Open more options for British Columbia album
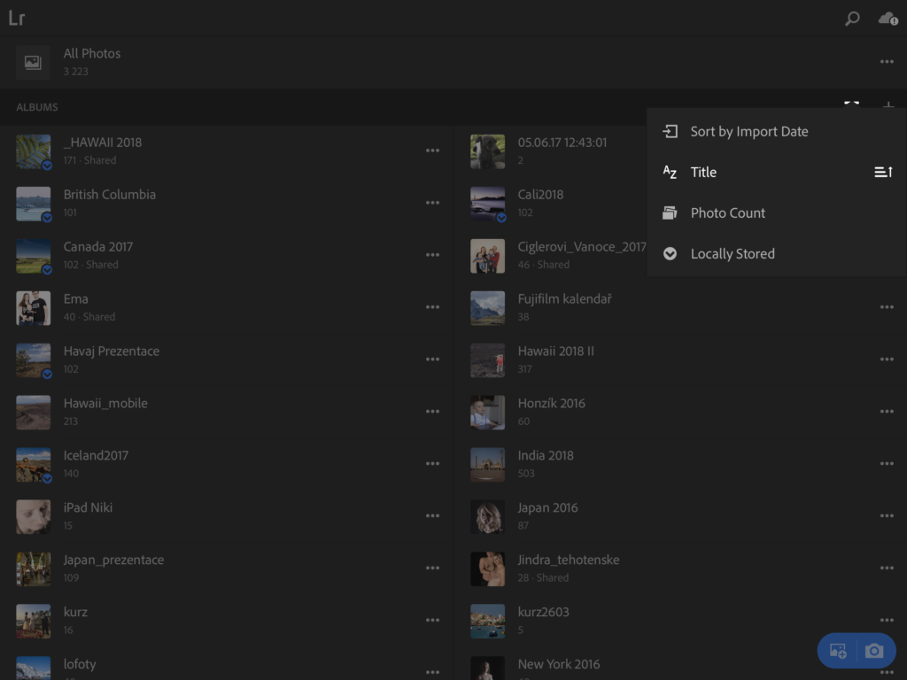The image size is (907, 680). click(432, 203)
